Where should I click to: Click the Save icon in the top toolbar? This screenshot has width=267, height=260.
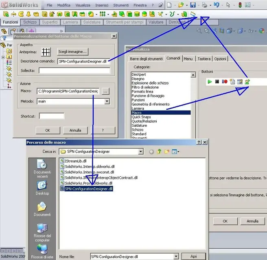coord(193,5)
